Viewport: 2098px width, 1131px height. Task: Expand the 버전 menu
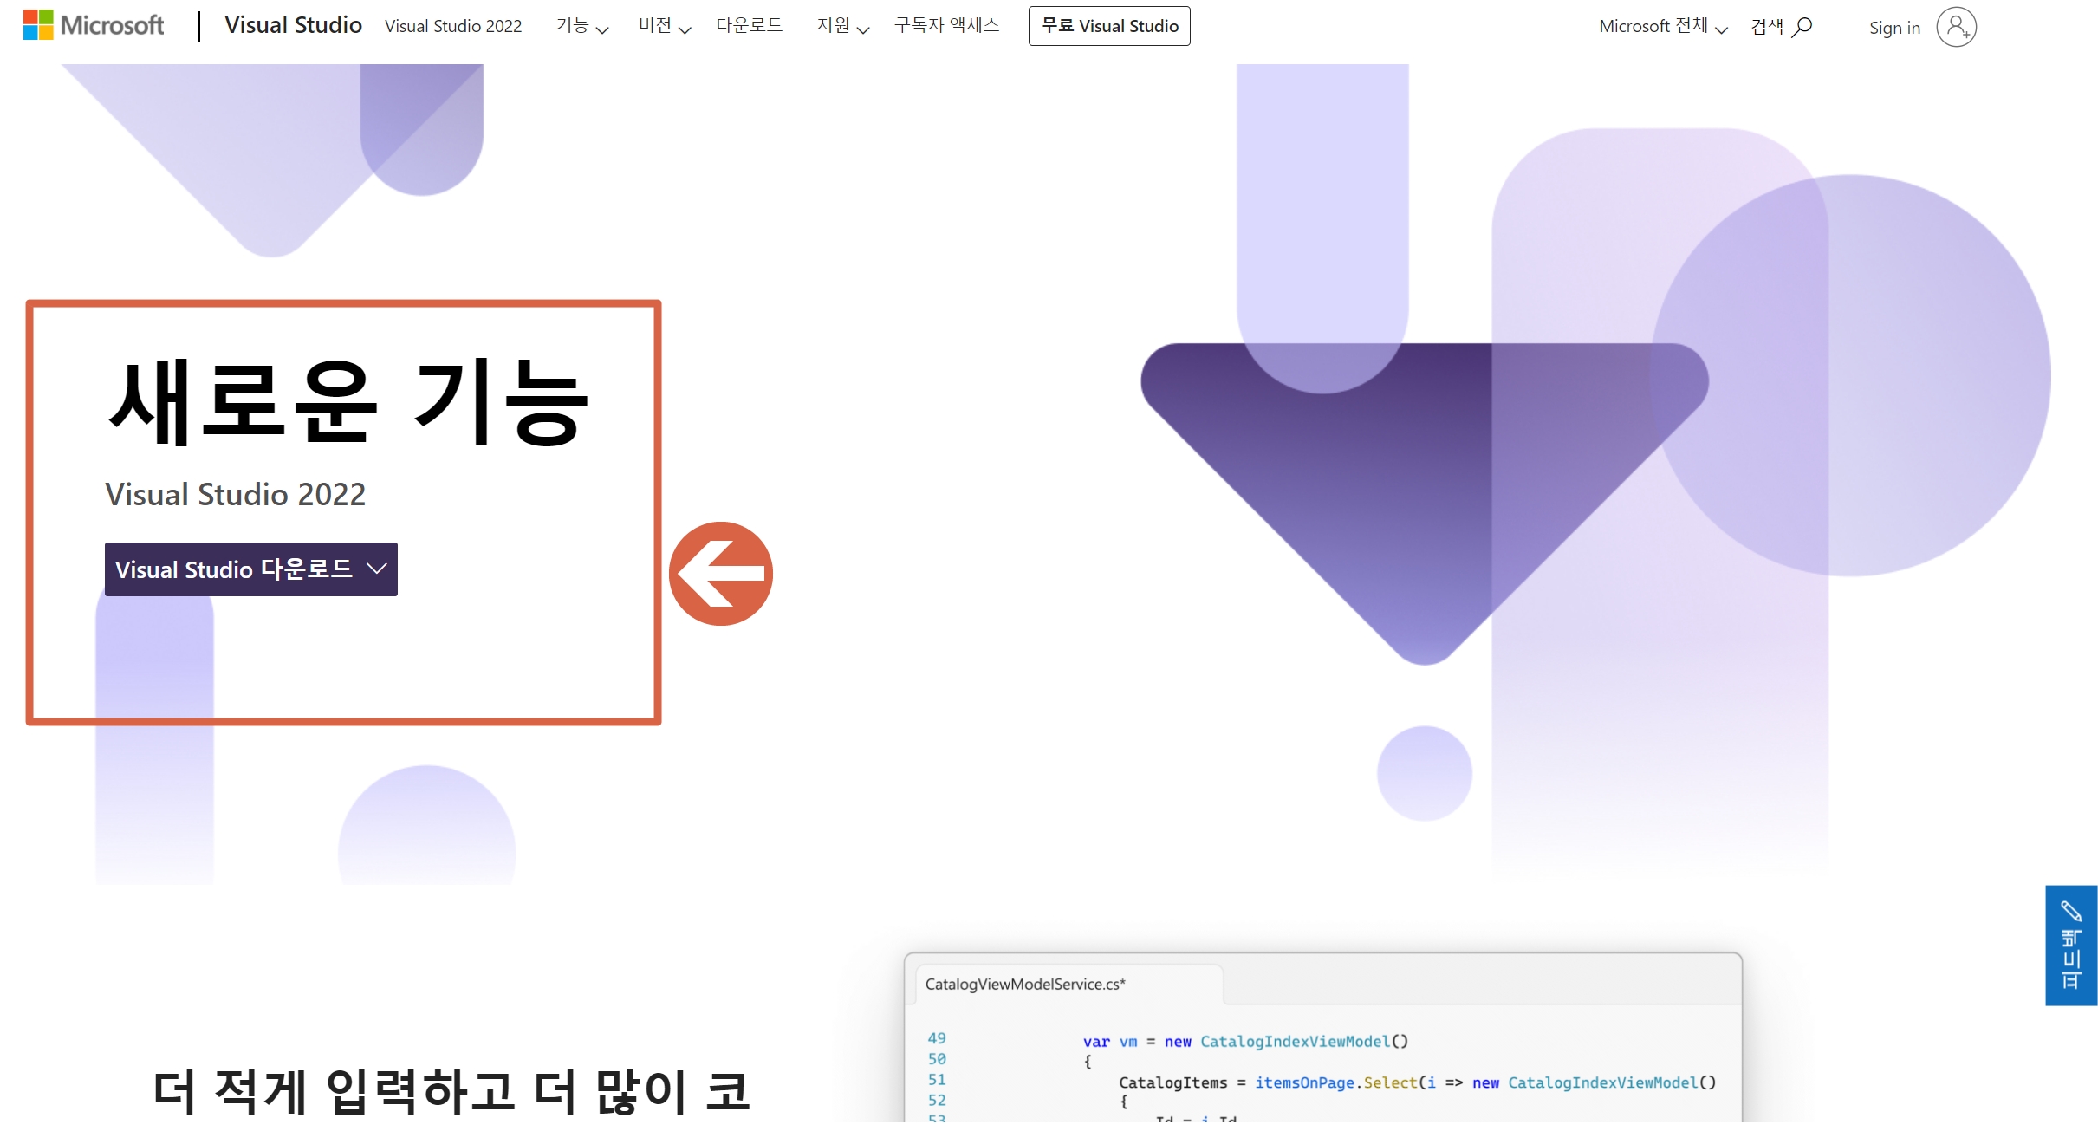pos(664,26)
